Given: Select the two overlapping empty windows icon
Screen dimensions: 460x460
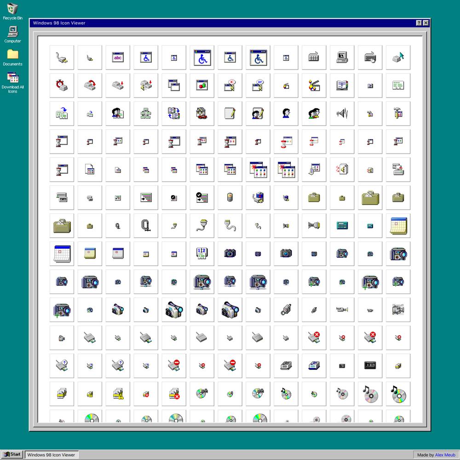Looking at the screenshot, I should pos(174,86).
